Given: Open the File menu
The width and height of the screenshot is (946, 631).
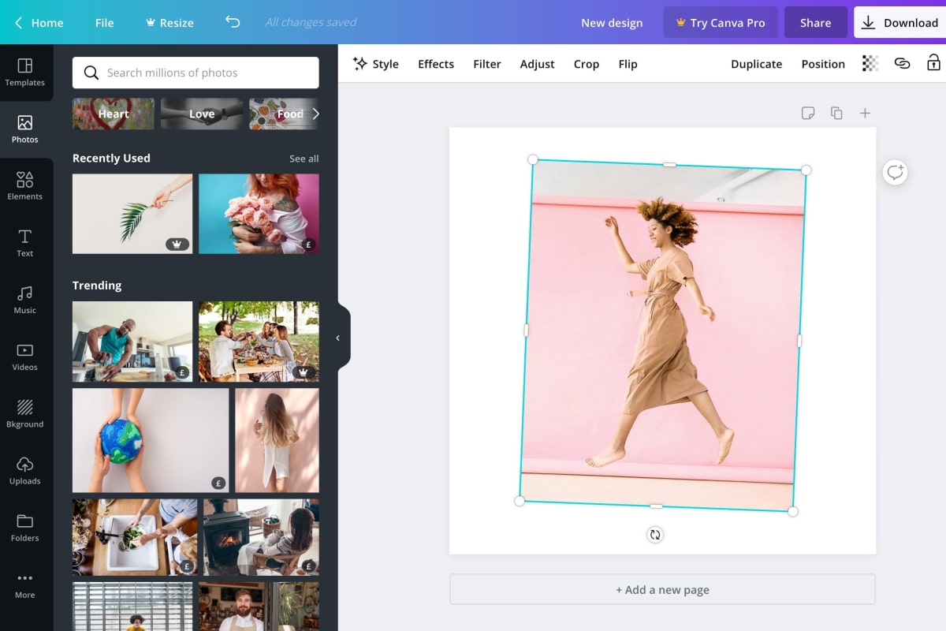Looking at the screenshot, I should click(104, 23).
